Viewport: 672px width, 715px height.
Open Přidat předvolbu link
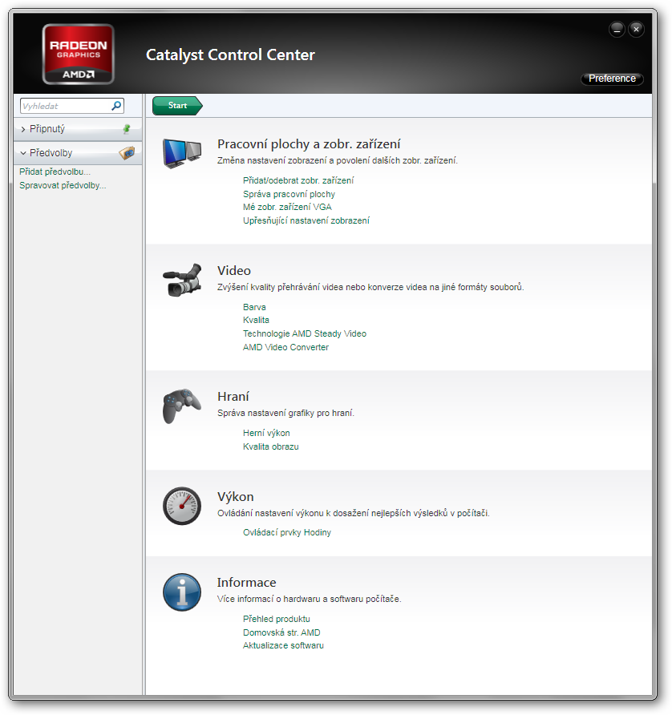55,172
